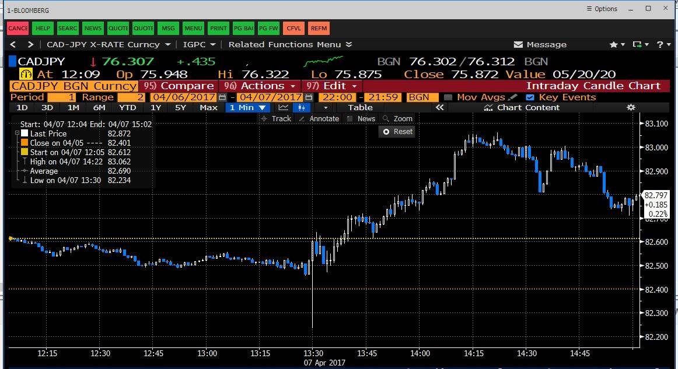Screen dimensions: 678x369
Task: Switch to line chart using the line icon
Action: coord(282,107)
